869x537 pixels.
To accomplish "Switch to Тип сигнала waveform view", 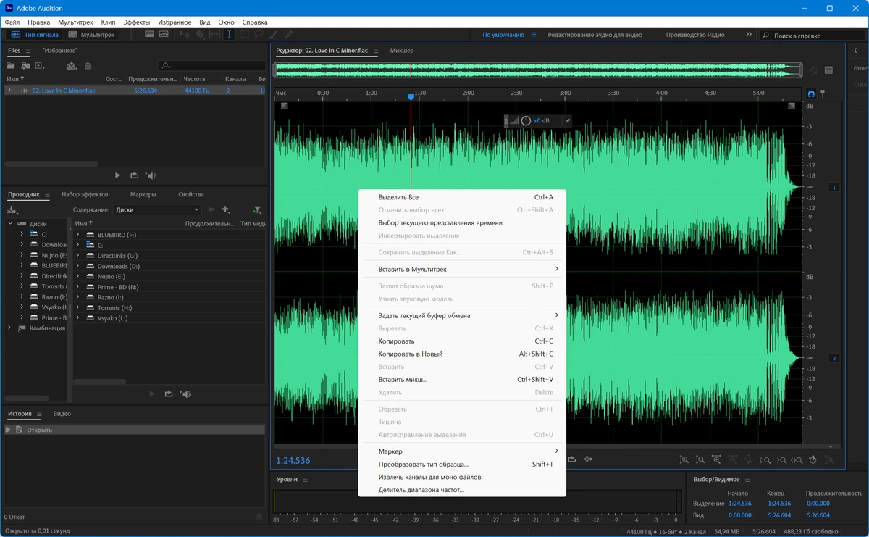I will [x=34, y=34].
